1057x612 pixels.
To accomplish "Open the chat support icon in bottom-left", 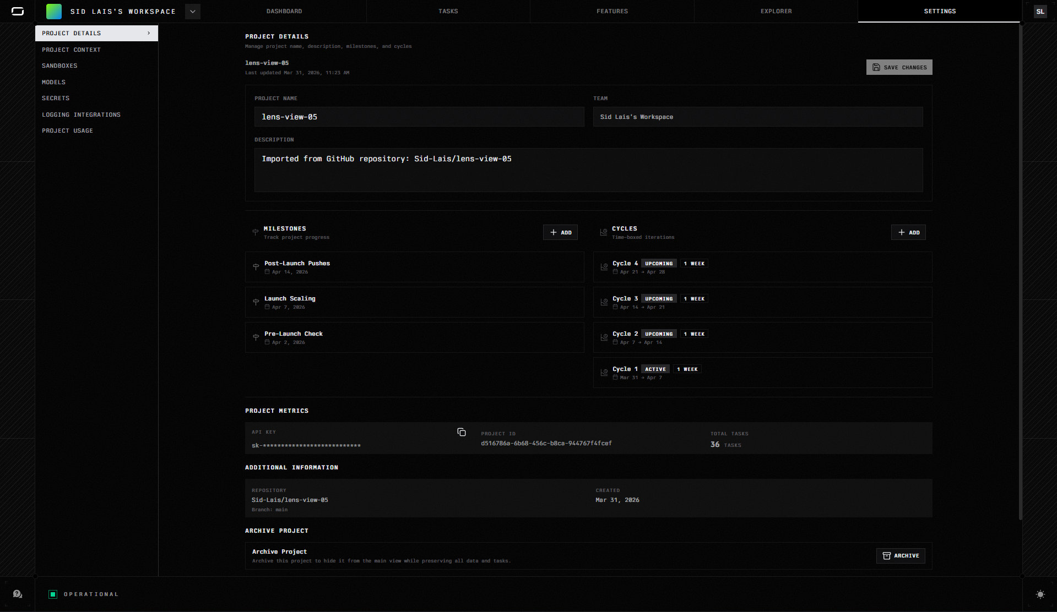I will pos(18,594).
